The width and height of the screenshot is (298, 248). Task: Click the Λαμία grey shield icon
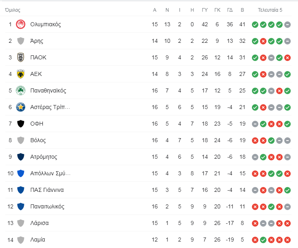(21, 240)
